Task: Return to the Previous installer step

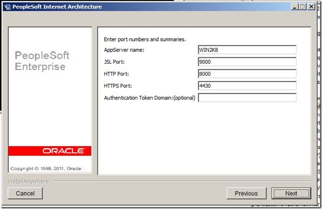Action: [246, 193]
